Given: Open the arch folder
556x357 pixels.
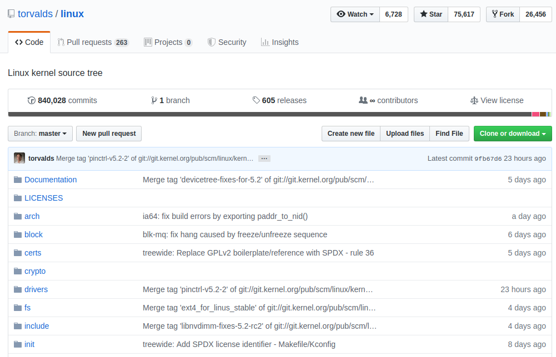Looking at the screenshot, I should coord(32,216).
